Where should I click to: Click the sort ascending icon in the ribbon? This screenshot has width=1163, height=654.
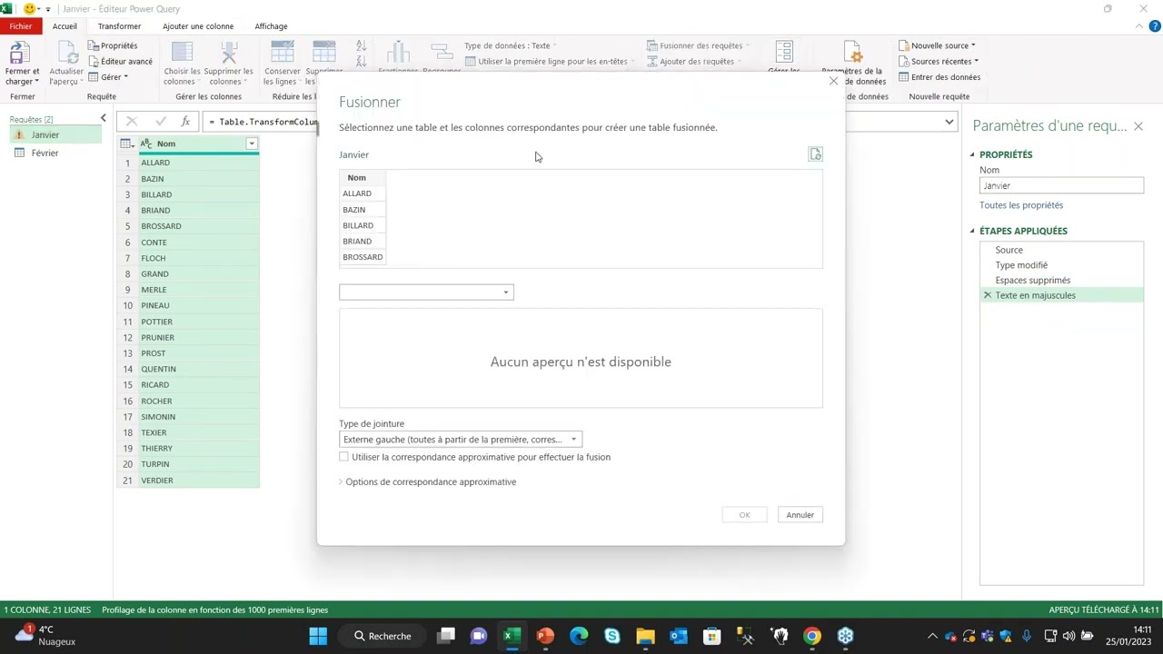click(x=361, y=45)
